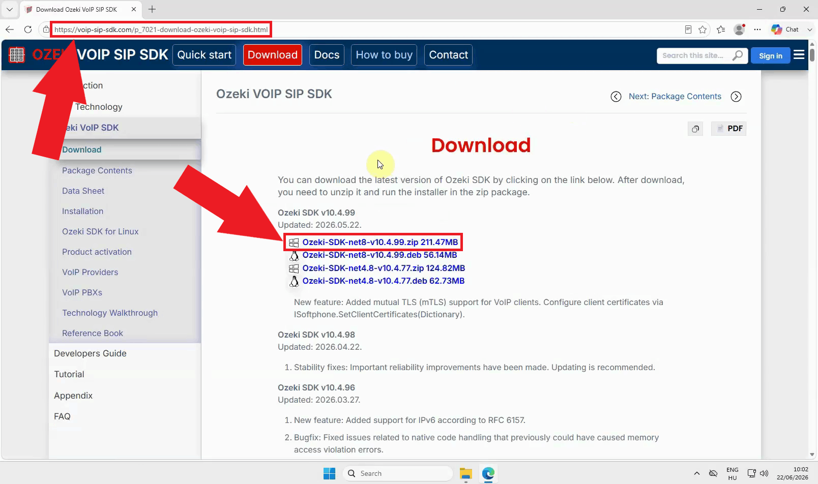
Task: Click the copy page icon beside PDF
Action: point(695,129)
